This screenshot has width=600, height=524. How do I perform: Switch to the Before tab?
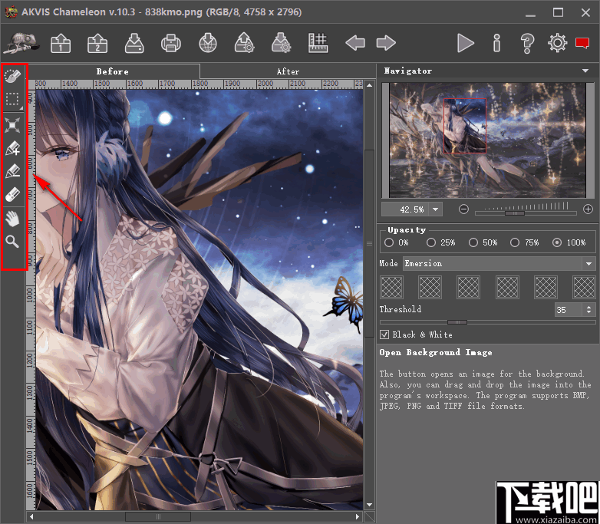click(x=112, y=71)
